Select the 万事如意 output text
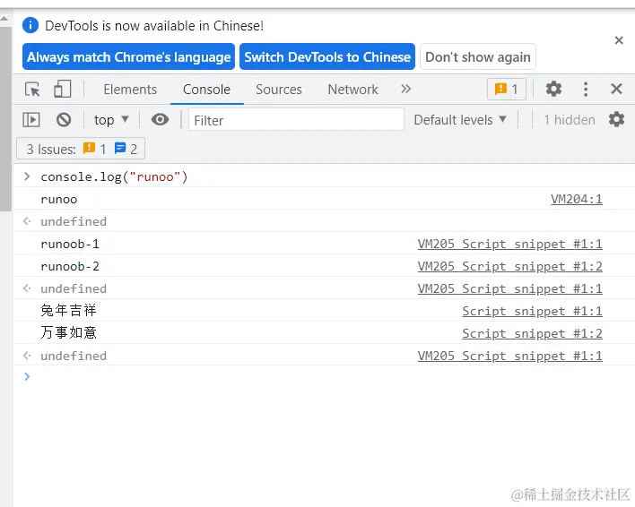This screenshot has width=635, height=507. point(68,332)
